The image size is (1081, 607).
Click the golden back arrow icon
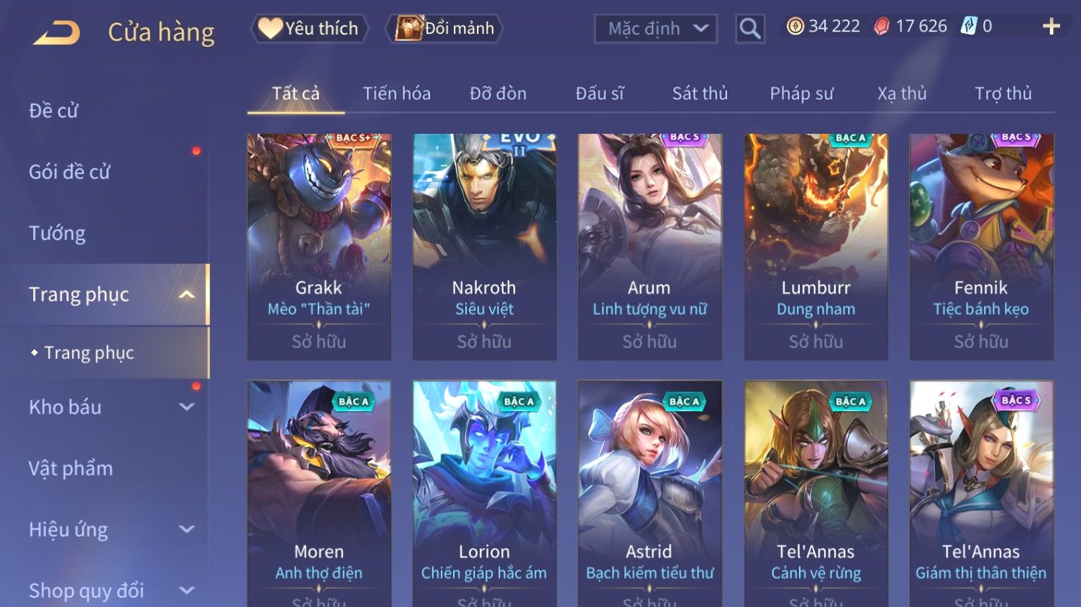(x=58, y=32)
